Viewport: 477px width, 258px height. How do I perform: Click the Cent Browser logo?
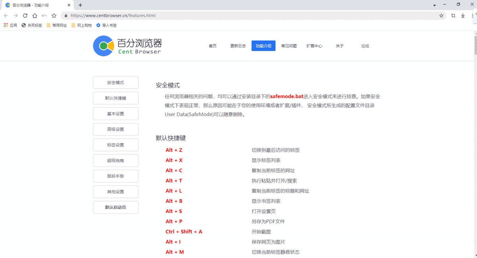[x=127, y=46]
